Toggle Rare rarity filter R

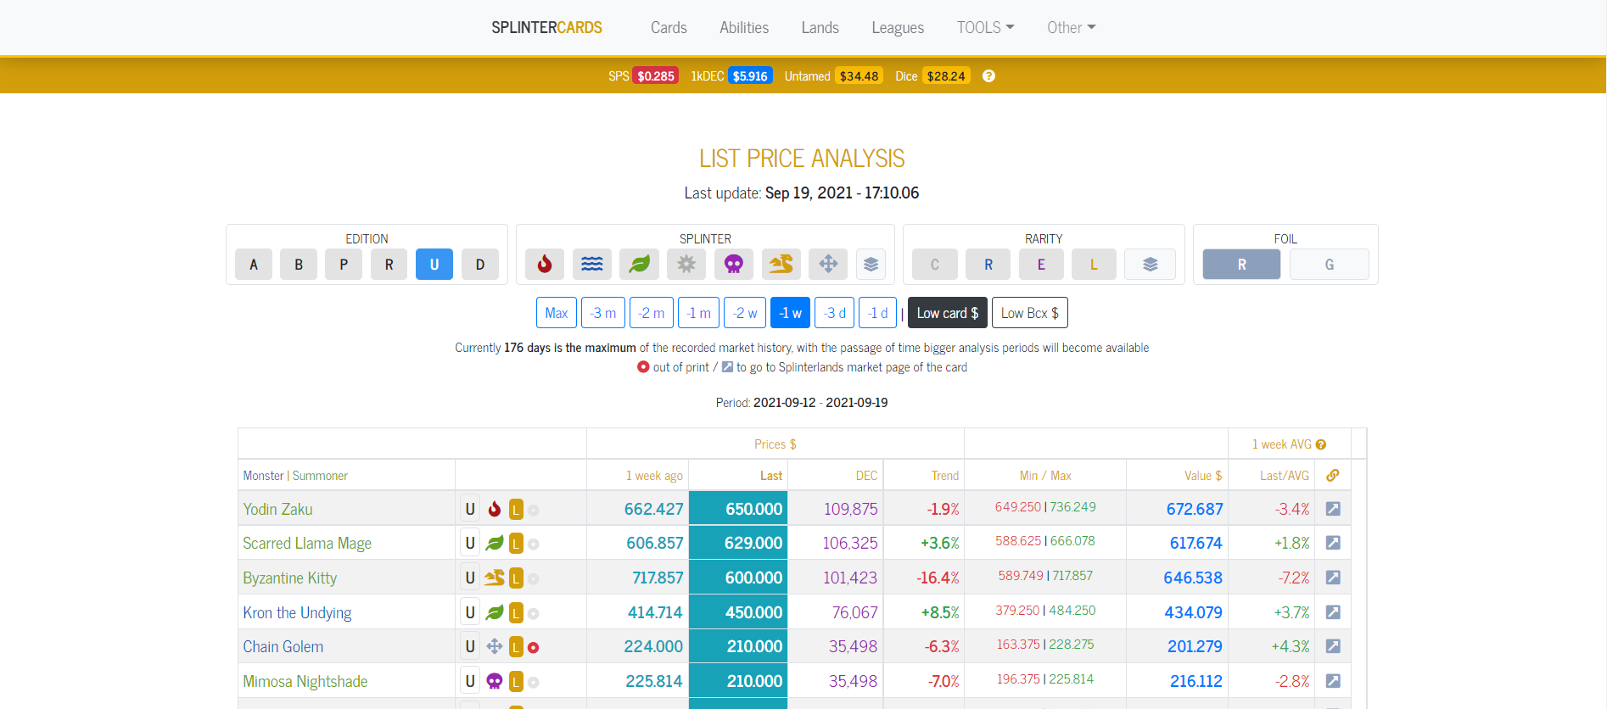click(988, 265)
